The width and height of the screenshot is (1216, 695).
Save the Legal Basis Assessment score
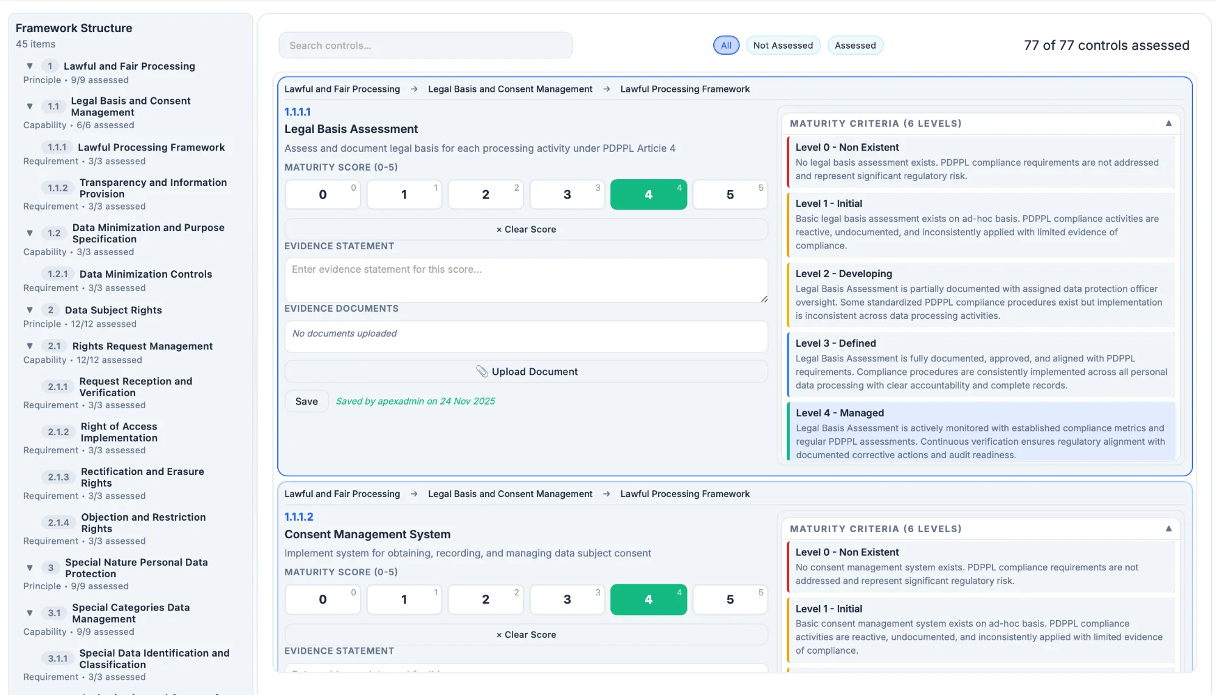[306, 401]
